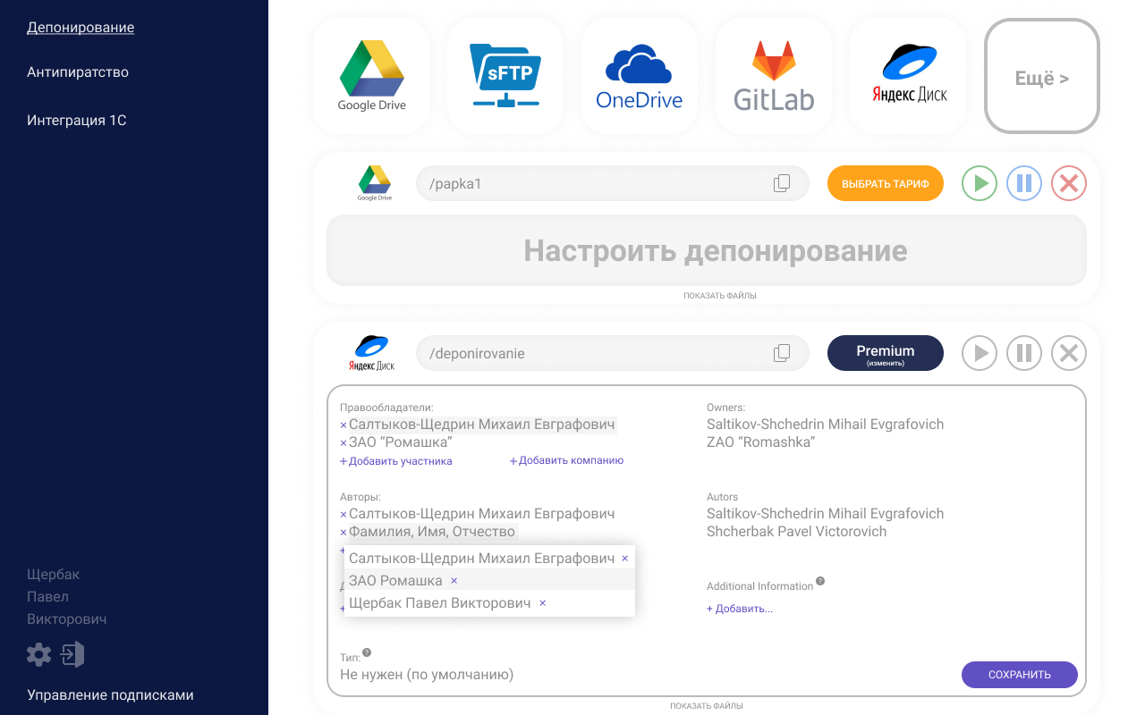Change the Premium tariff
The width and height of the screenshot is (1145, 715).
(x=886, y=353)
